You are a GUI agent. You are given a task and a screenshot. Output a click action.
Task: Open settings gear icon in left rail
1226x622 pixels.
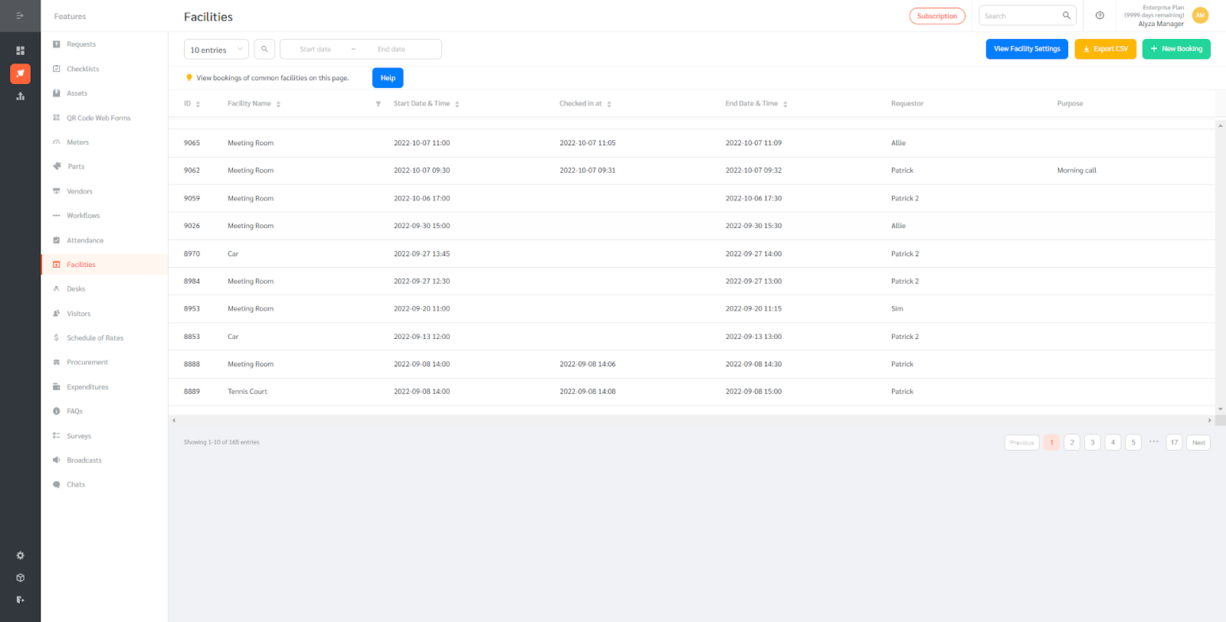[20, 555]
